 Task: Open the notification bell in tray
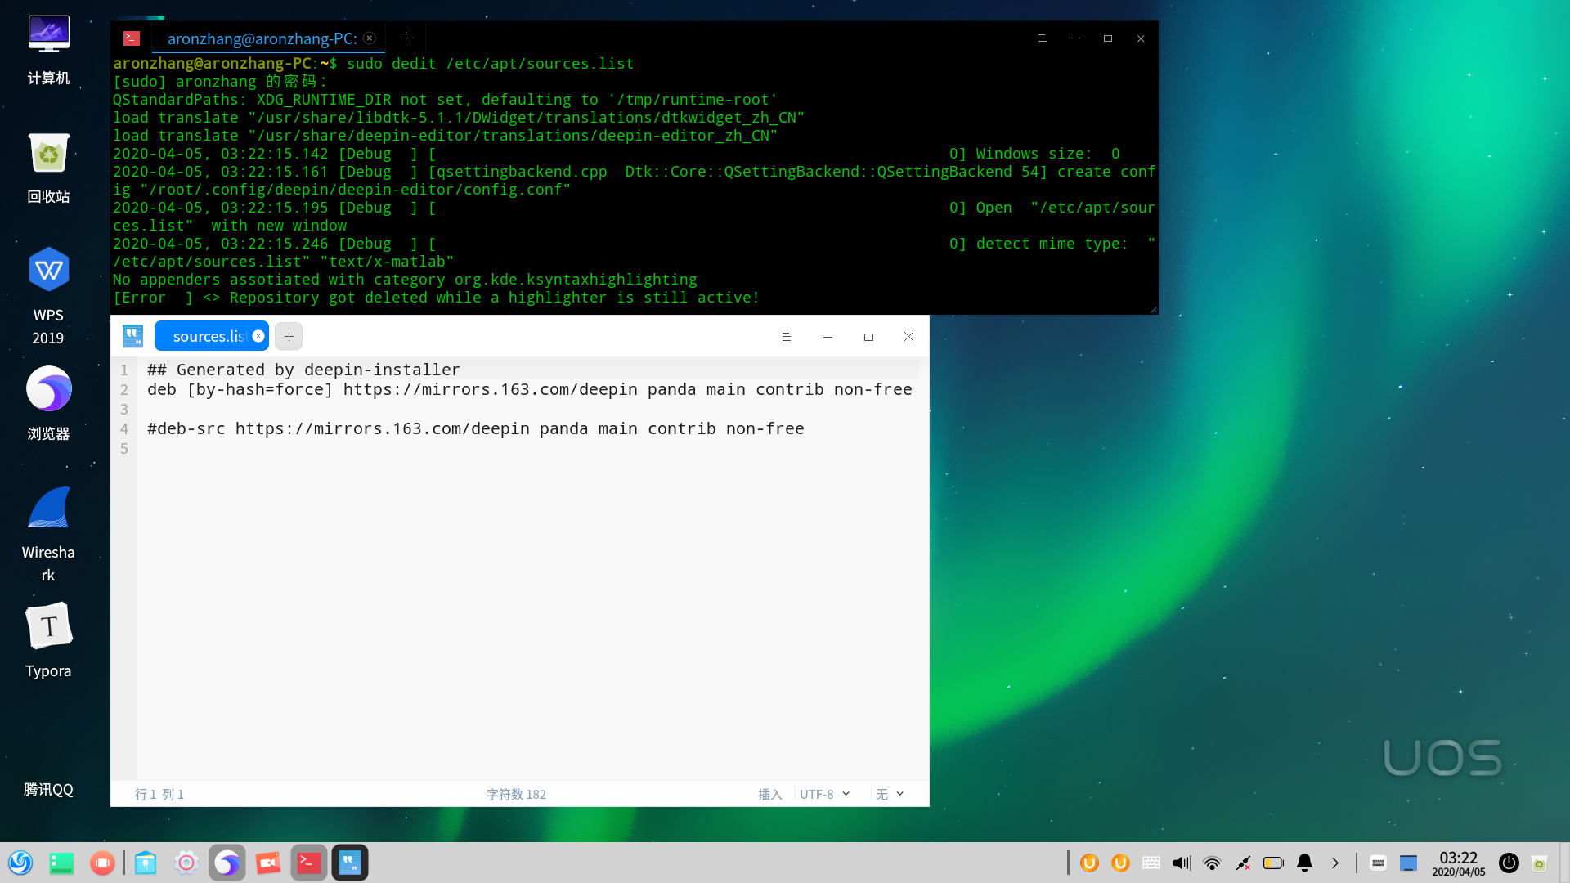[x=1305, y=863]
